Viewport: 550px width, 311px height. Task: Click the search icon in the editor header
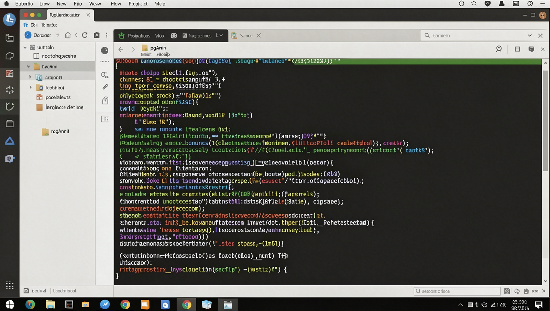[498, 49]
